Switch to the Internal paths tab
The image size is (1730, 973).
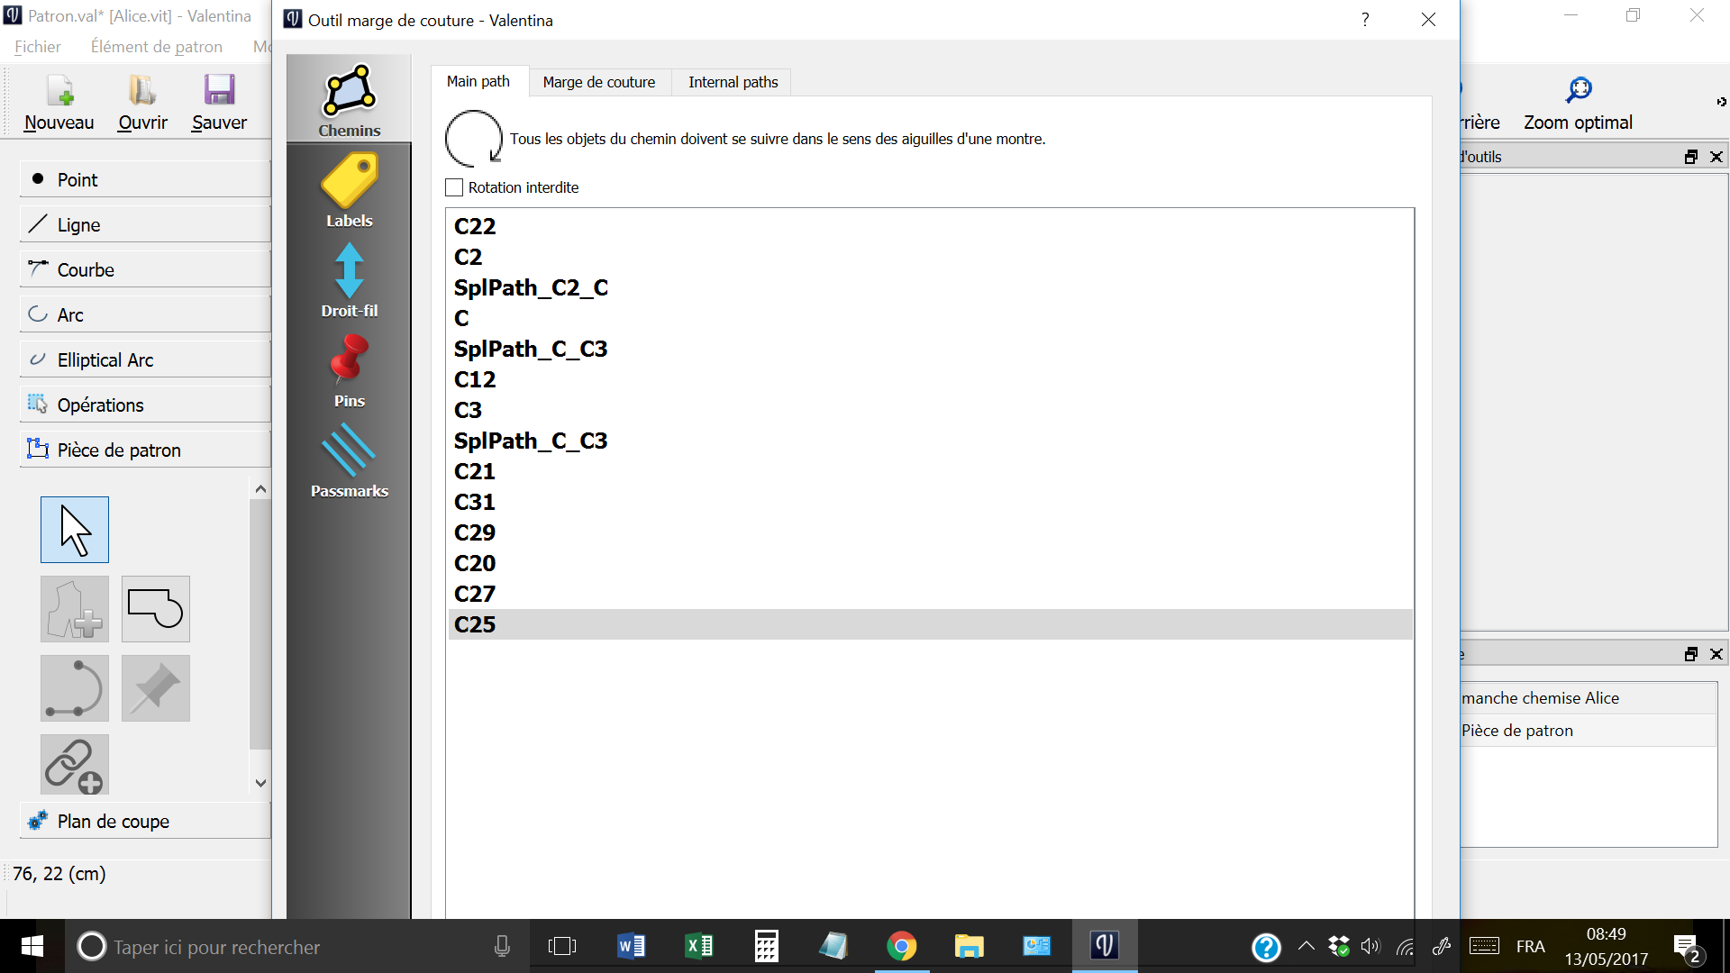click(733, 82)
